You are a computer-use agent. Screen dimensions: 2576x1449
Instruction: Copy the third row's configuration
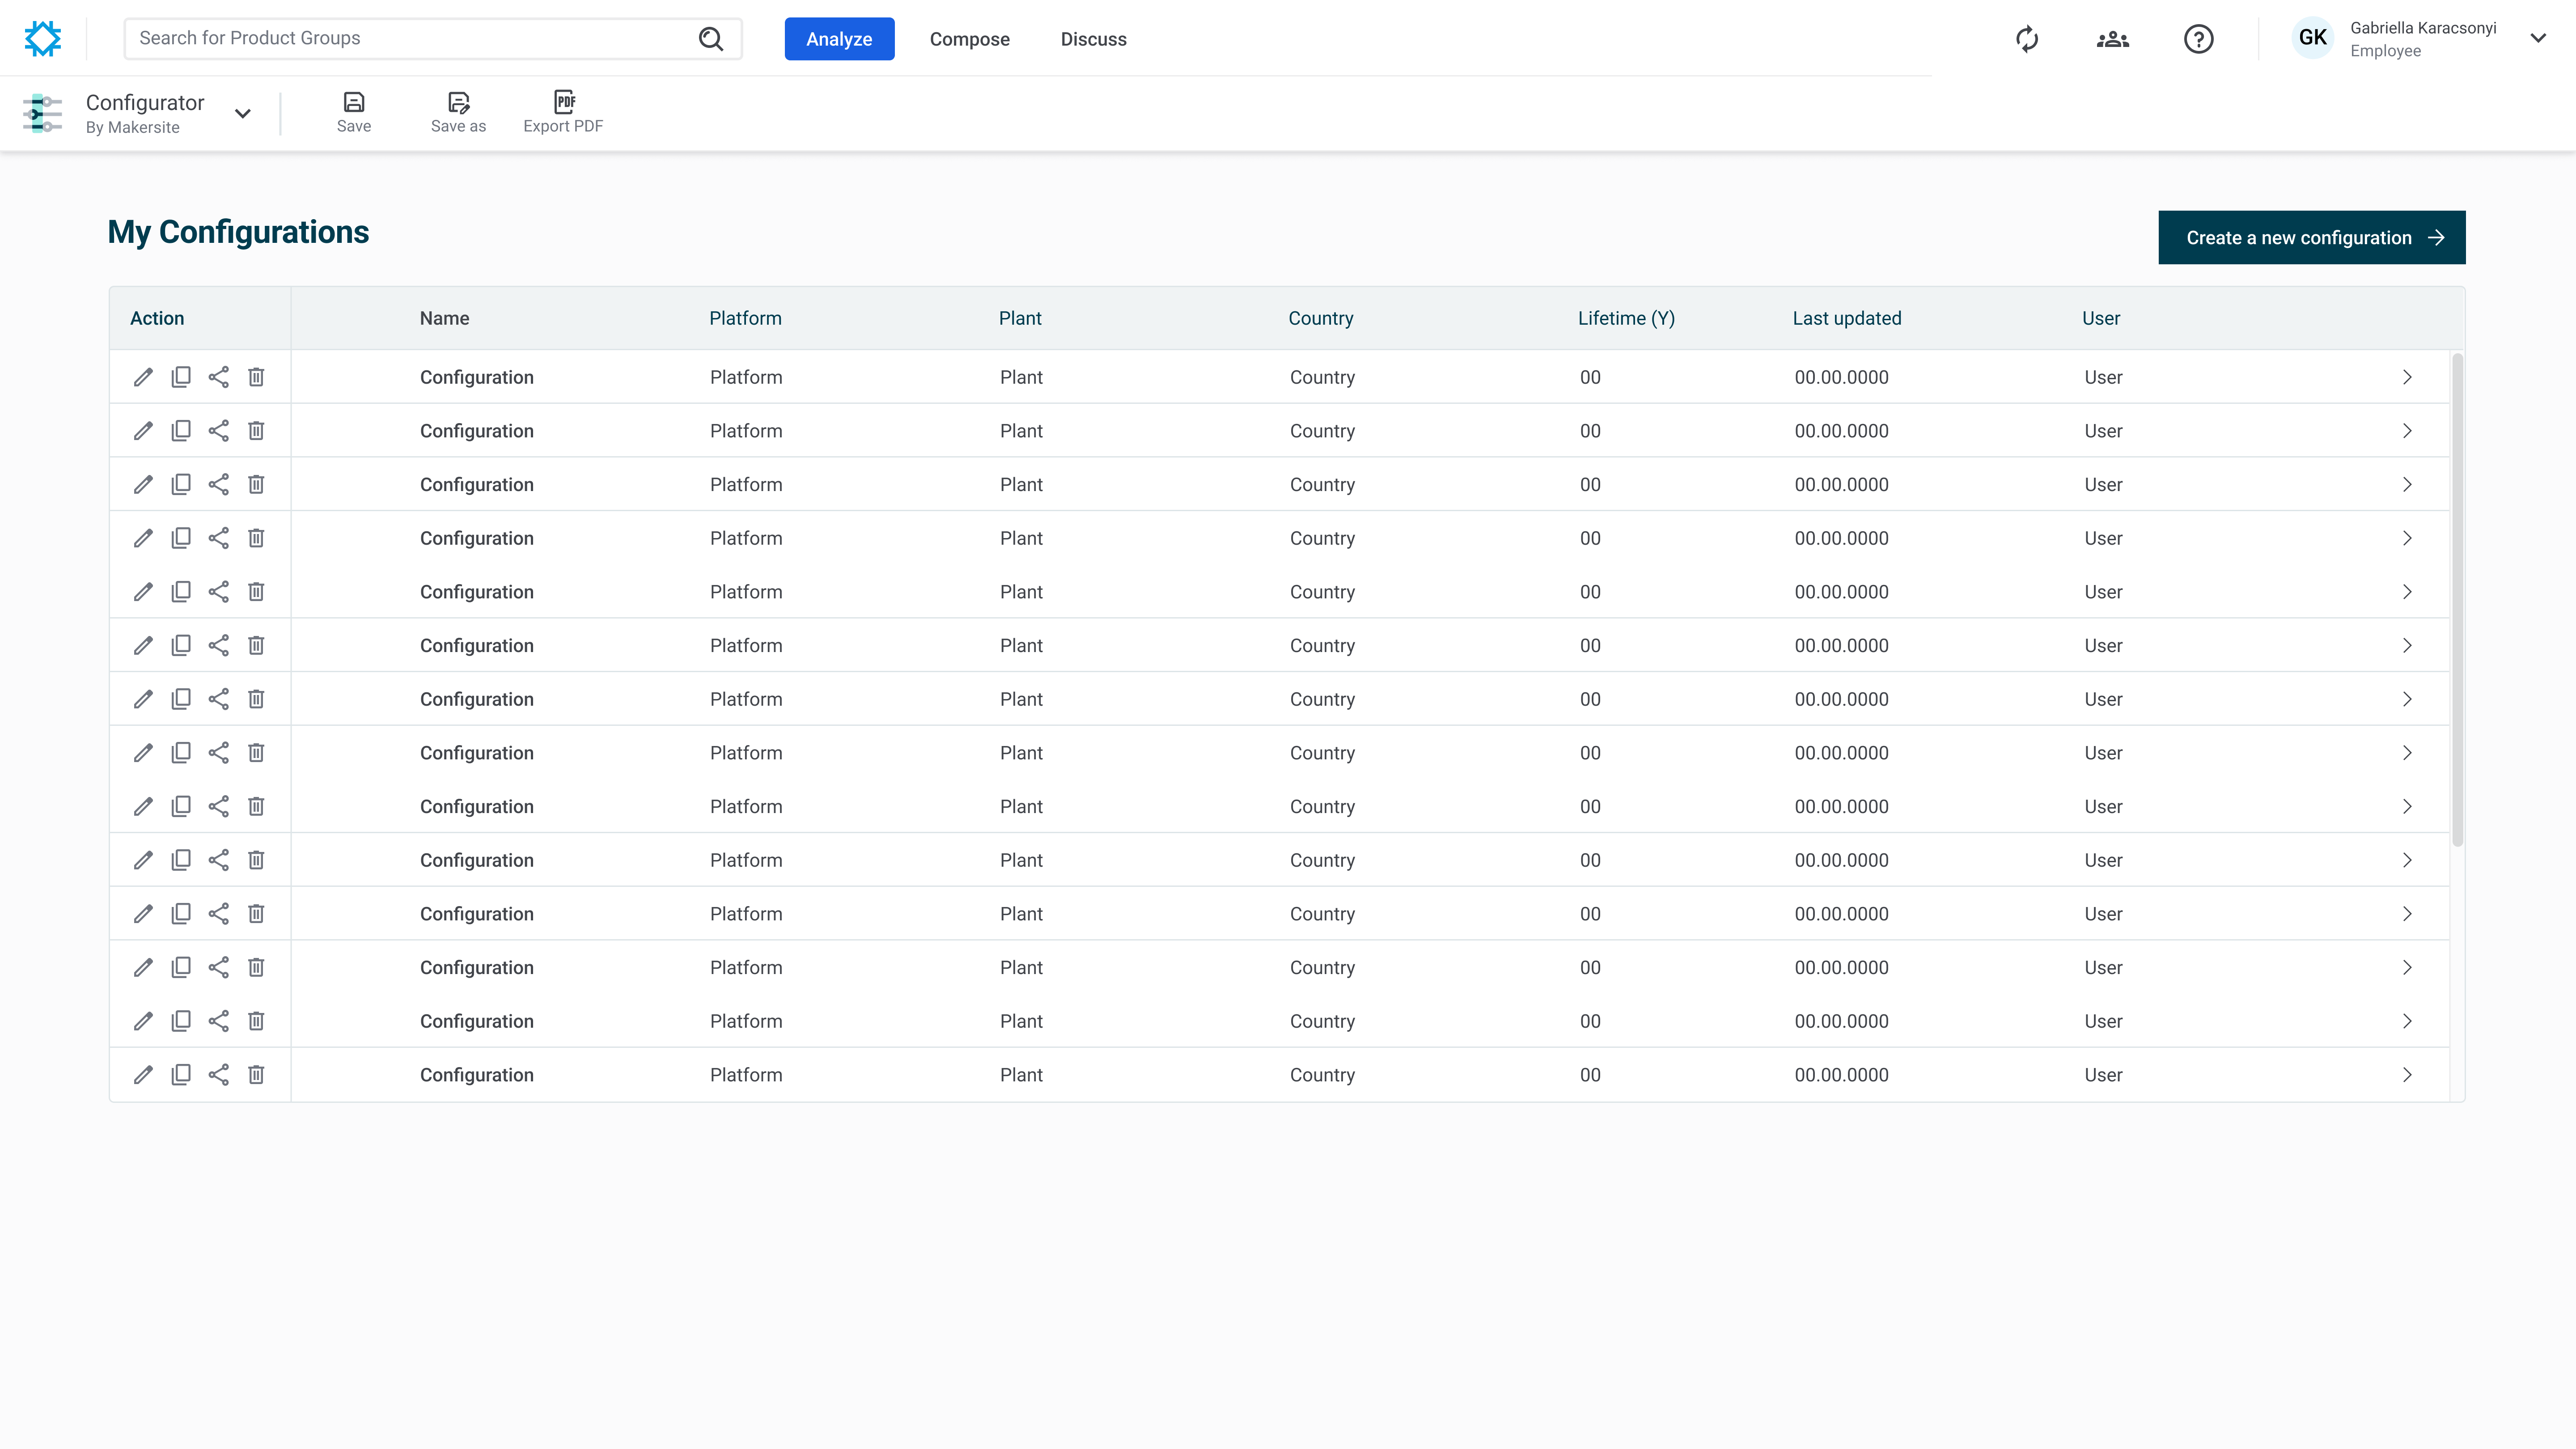point(181,484)
